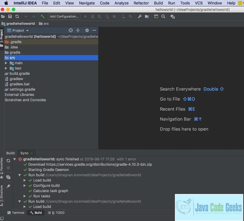Select the gradlew.bat file
Image resolution: width=244 pixels, height=221 pixels.
[51, 84]
